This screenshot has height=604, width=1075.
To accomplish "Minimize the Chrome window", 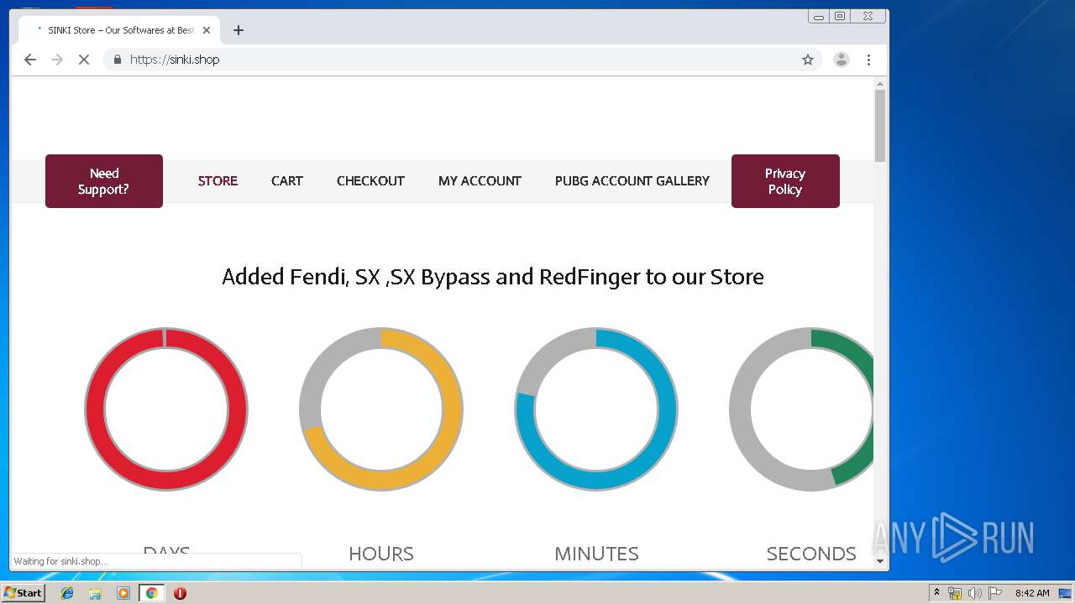I will click(819, 16).
